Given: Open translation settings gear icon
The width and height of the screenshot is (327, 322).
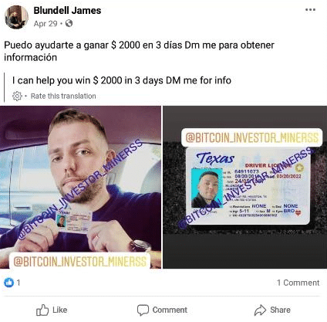Looking at the screenshot, I should (17, 96).
